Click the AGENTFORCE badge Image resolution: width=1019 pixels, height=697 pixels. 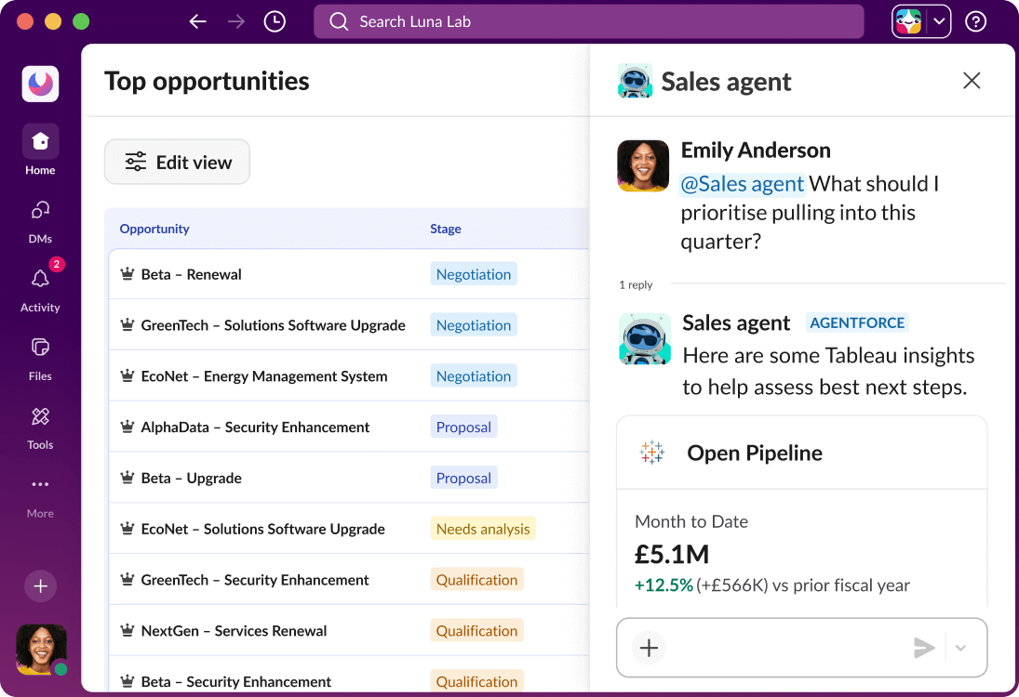pyautogui.click(x=856, y=322)
